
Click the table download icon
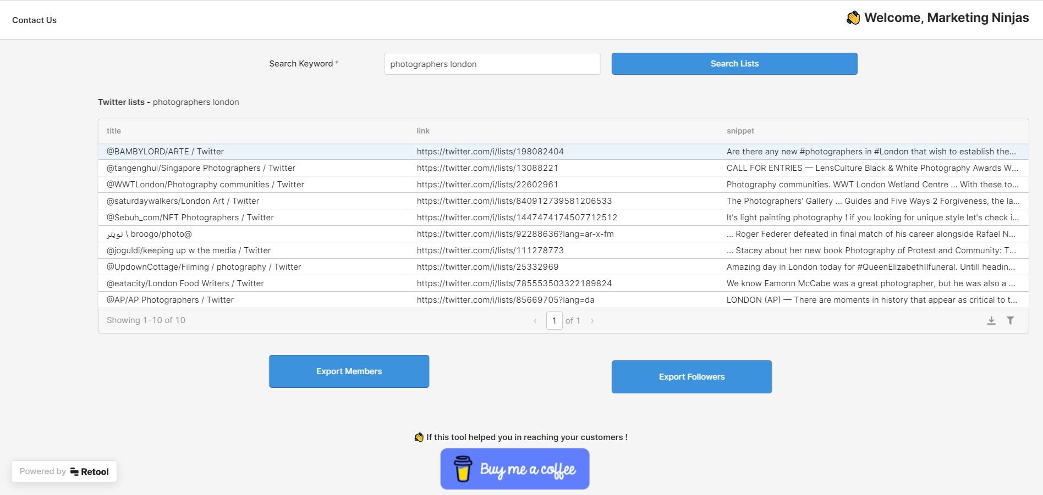(x=991, y=320)
